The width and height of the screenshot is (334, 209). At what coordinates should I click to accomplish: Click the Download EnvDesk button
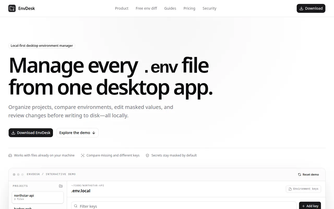point(31,133)
